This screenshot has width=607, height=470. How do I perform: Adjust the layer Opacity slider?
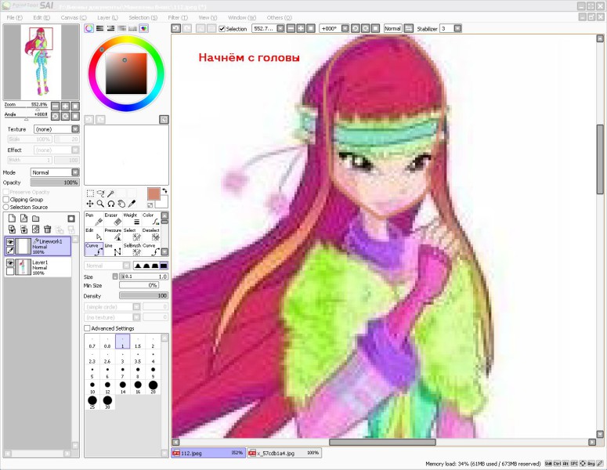click(x=55, y=183)
